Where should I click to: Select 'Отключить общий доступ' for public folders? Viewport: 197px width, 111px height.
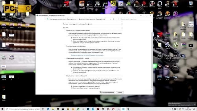[x=72, y=41]
